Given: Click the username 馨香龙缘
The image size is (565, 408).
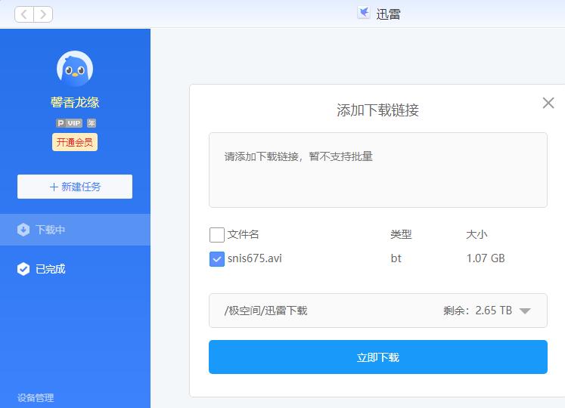Looking at the screenshot, I should (75, 102).
